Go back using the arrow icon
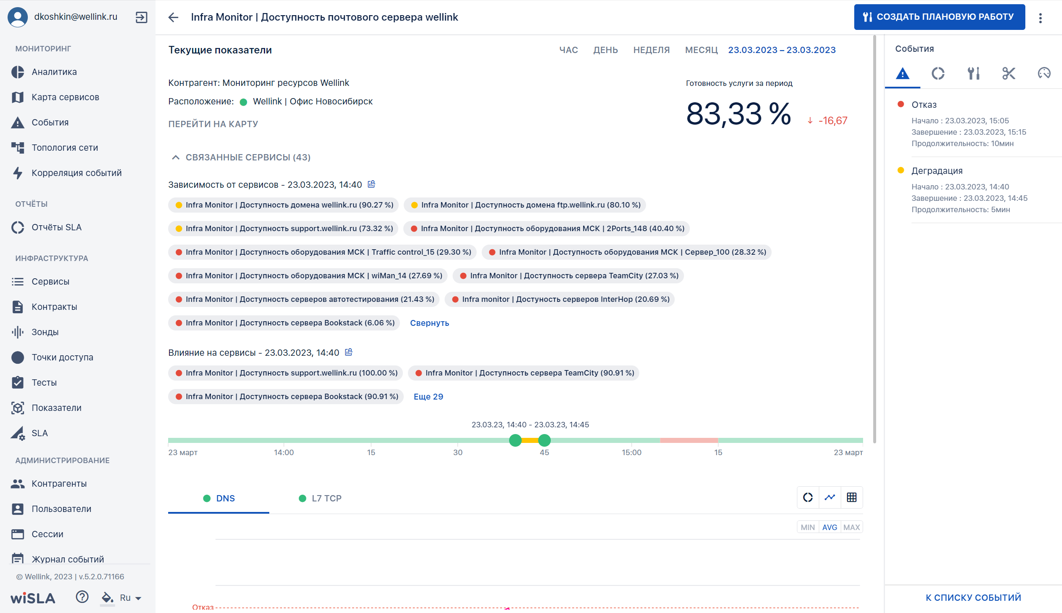Image resolution: width=1062 pixels, height=613 pixels. click(x=173, y=17)
